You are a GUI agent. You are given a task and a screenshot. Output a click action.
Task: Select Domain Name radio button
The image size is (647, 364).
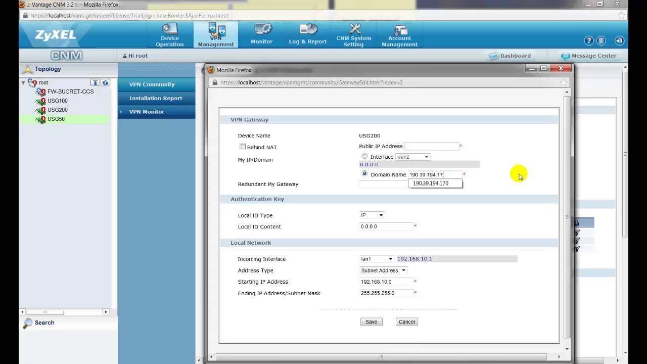tap(364, 173)
